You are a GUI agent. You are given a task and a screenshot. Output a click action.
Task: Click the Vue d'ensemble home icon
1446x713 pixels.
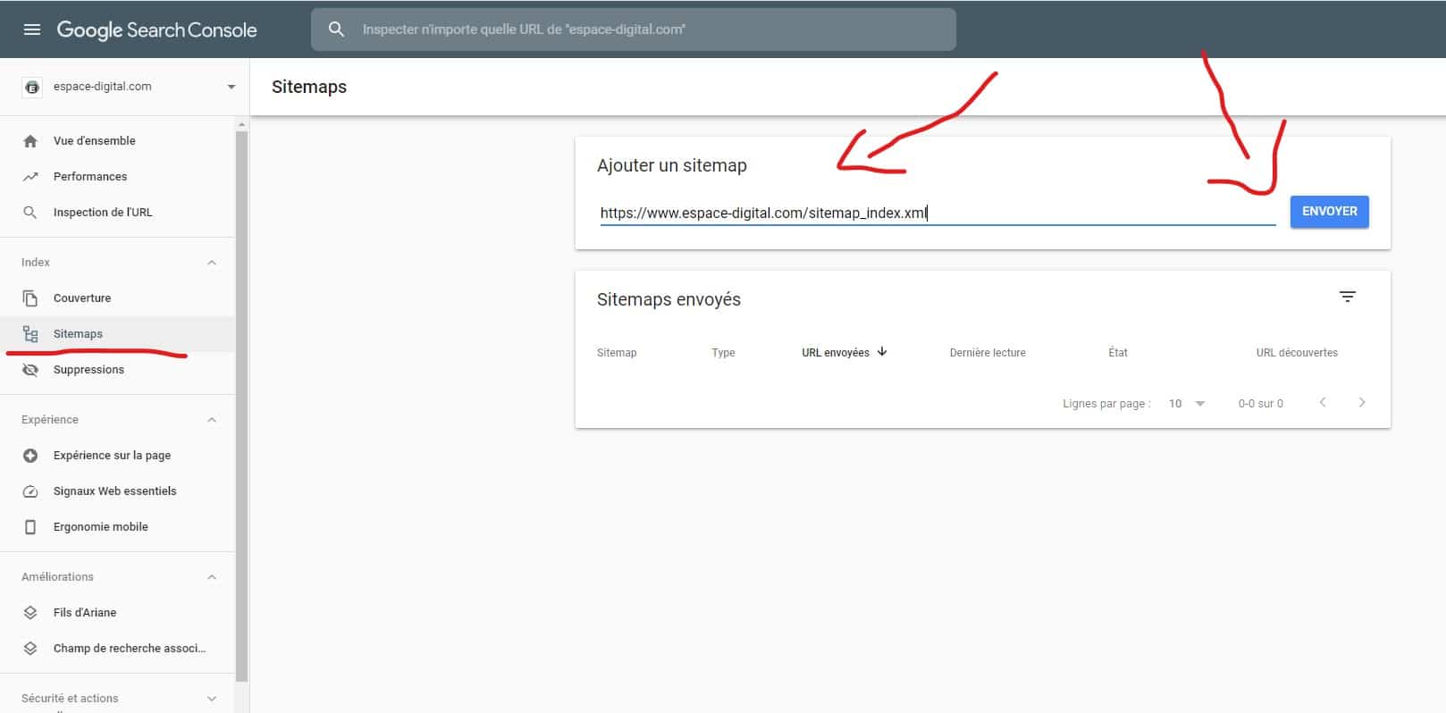pyautogui.click(x=30, y=141)
